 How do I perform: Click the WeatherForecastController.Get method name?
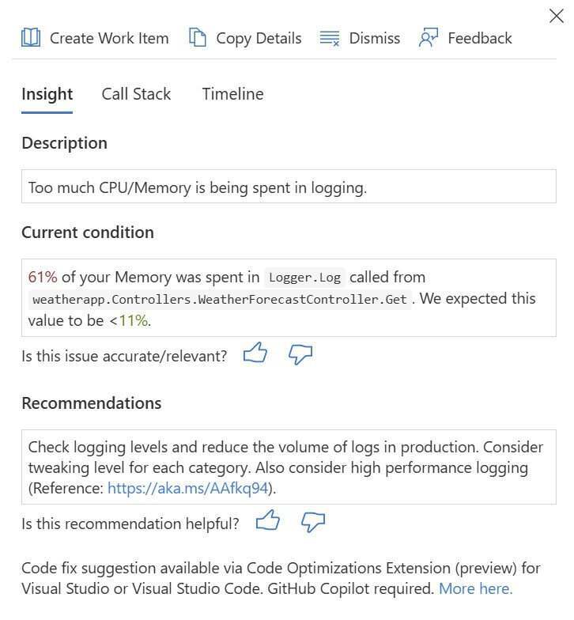pos(220,300)
